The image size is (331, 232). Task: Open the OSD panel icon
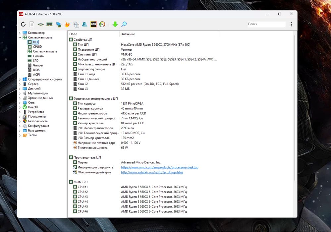click(93, 24)
